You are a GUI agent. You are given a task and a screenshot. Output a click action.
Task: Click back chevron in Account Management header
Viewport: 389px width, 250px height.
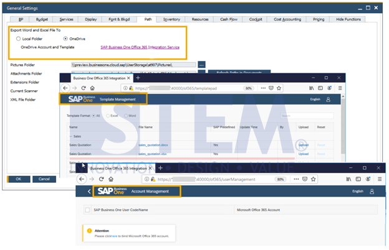pyautogui.click(x=89, y=192)
